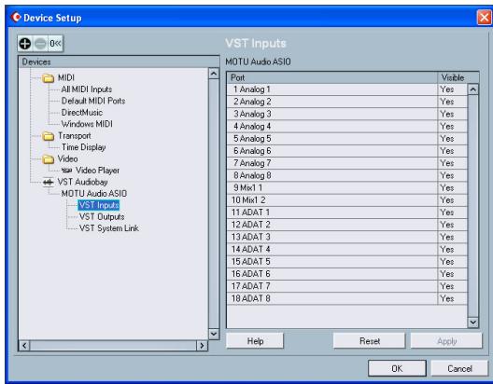The image size is (493, 384).
Task: Click the remove device minus icon
Action: click(40, 43)
